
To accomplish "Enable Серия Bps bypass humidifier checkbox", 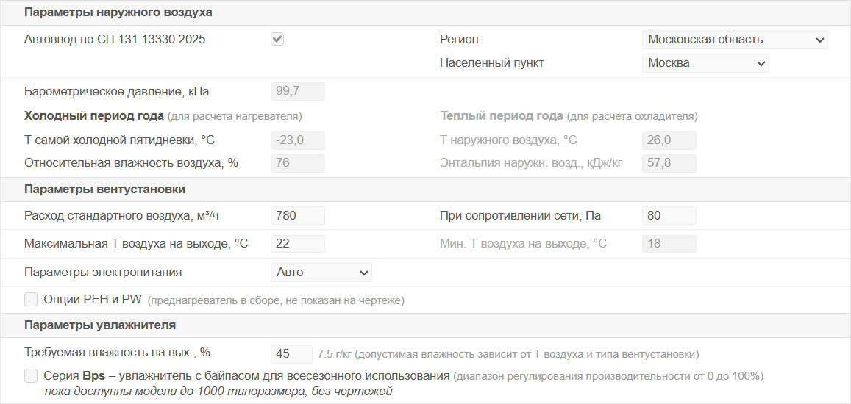I will [x=31, y=376].
